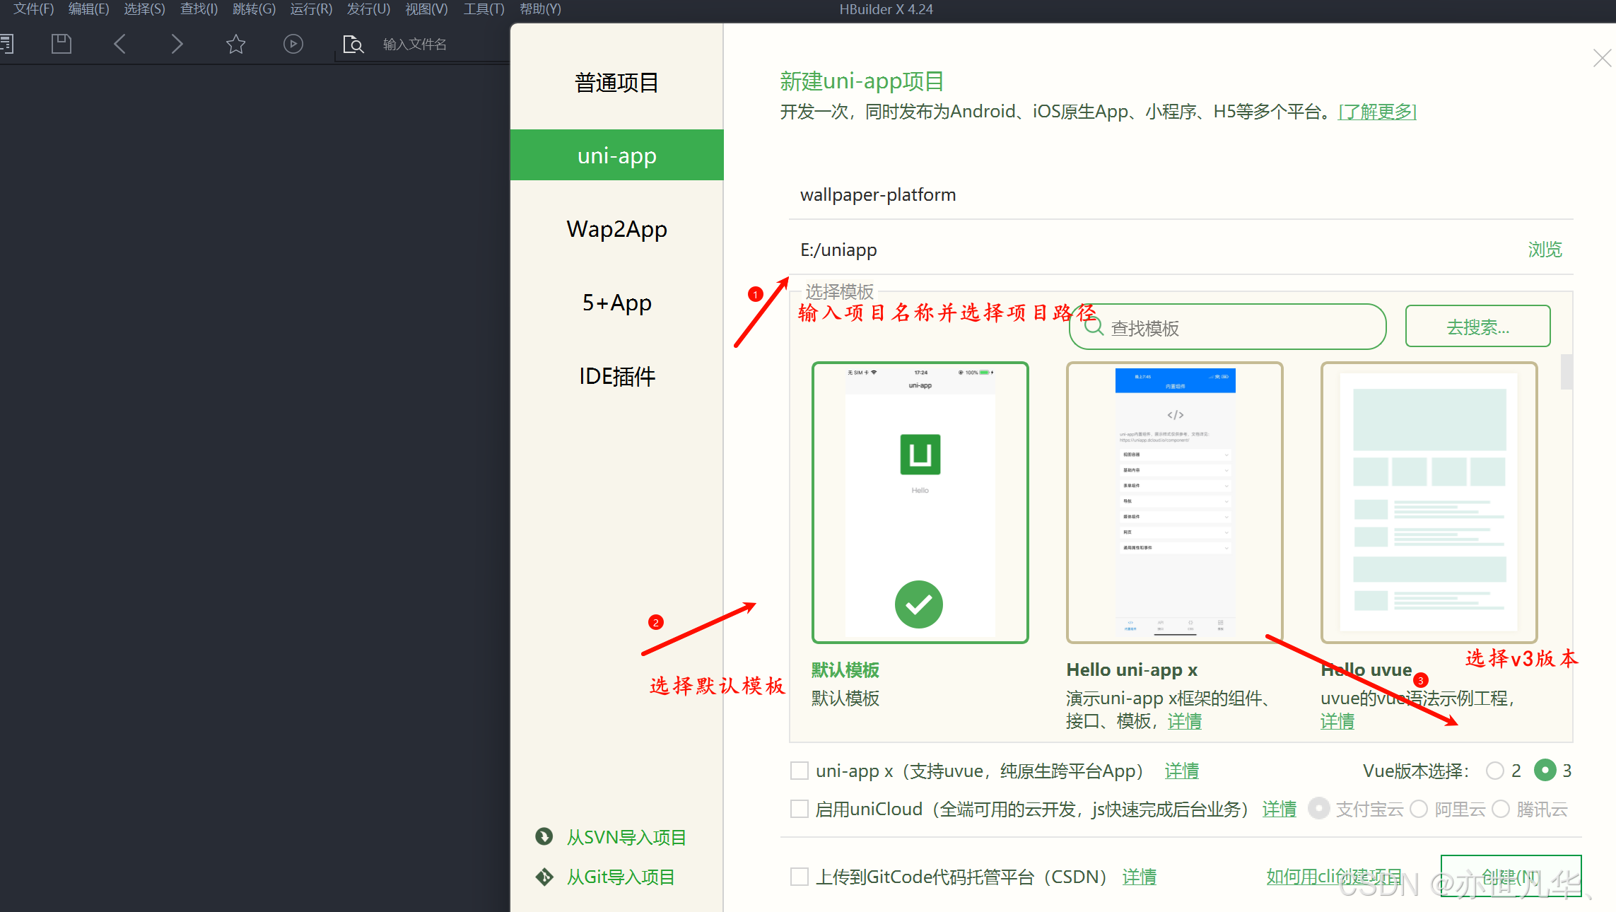1616x912 pixels.
Task: Close the new project dialog
Action: pos(1602,58)
